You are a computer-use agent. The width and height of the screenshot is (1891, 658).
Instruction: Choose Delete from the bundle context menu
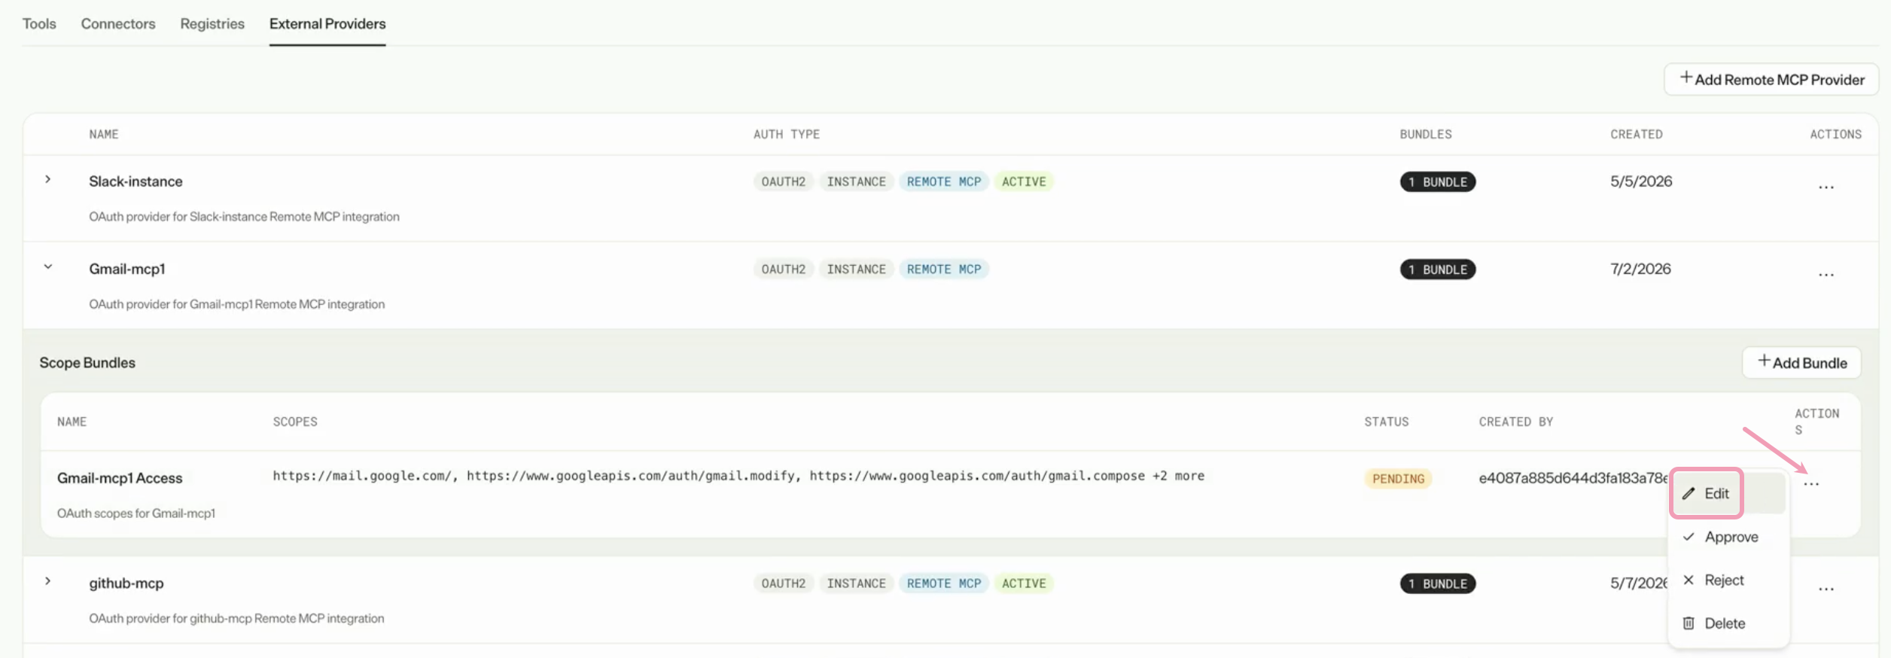point(1728,623)
